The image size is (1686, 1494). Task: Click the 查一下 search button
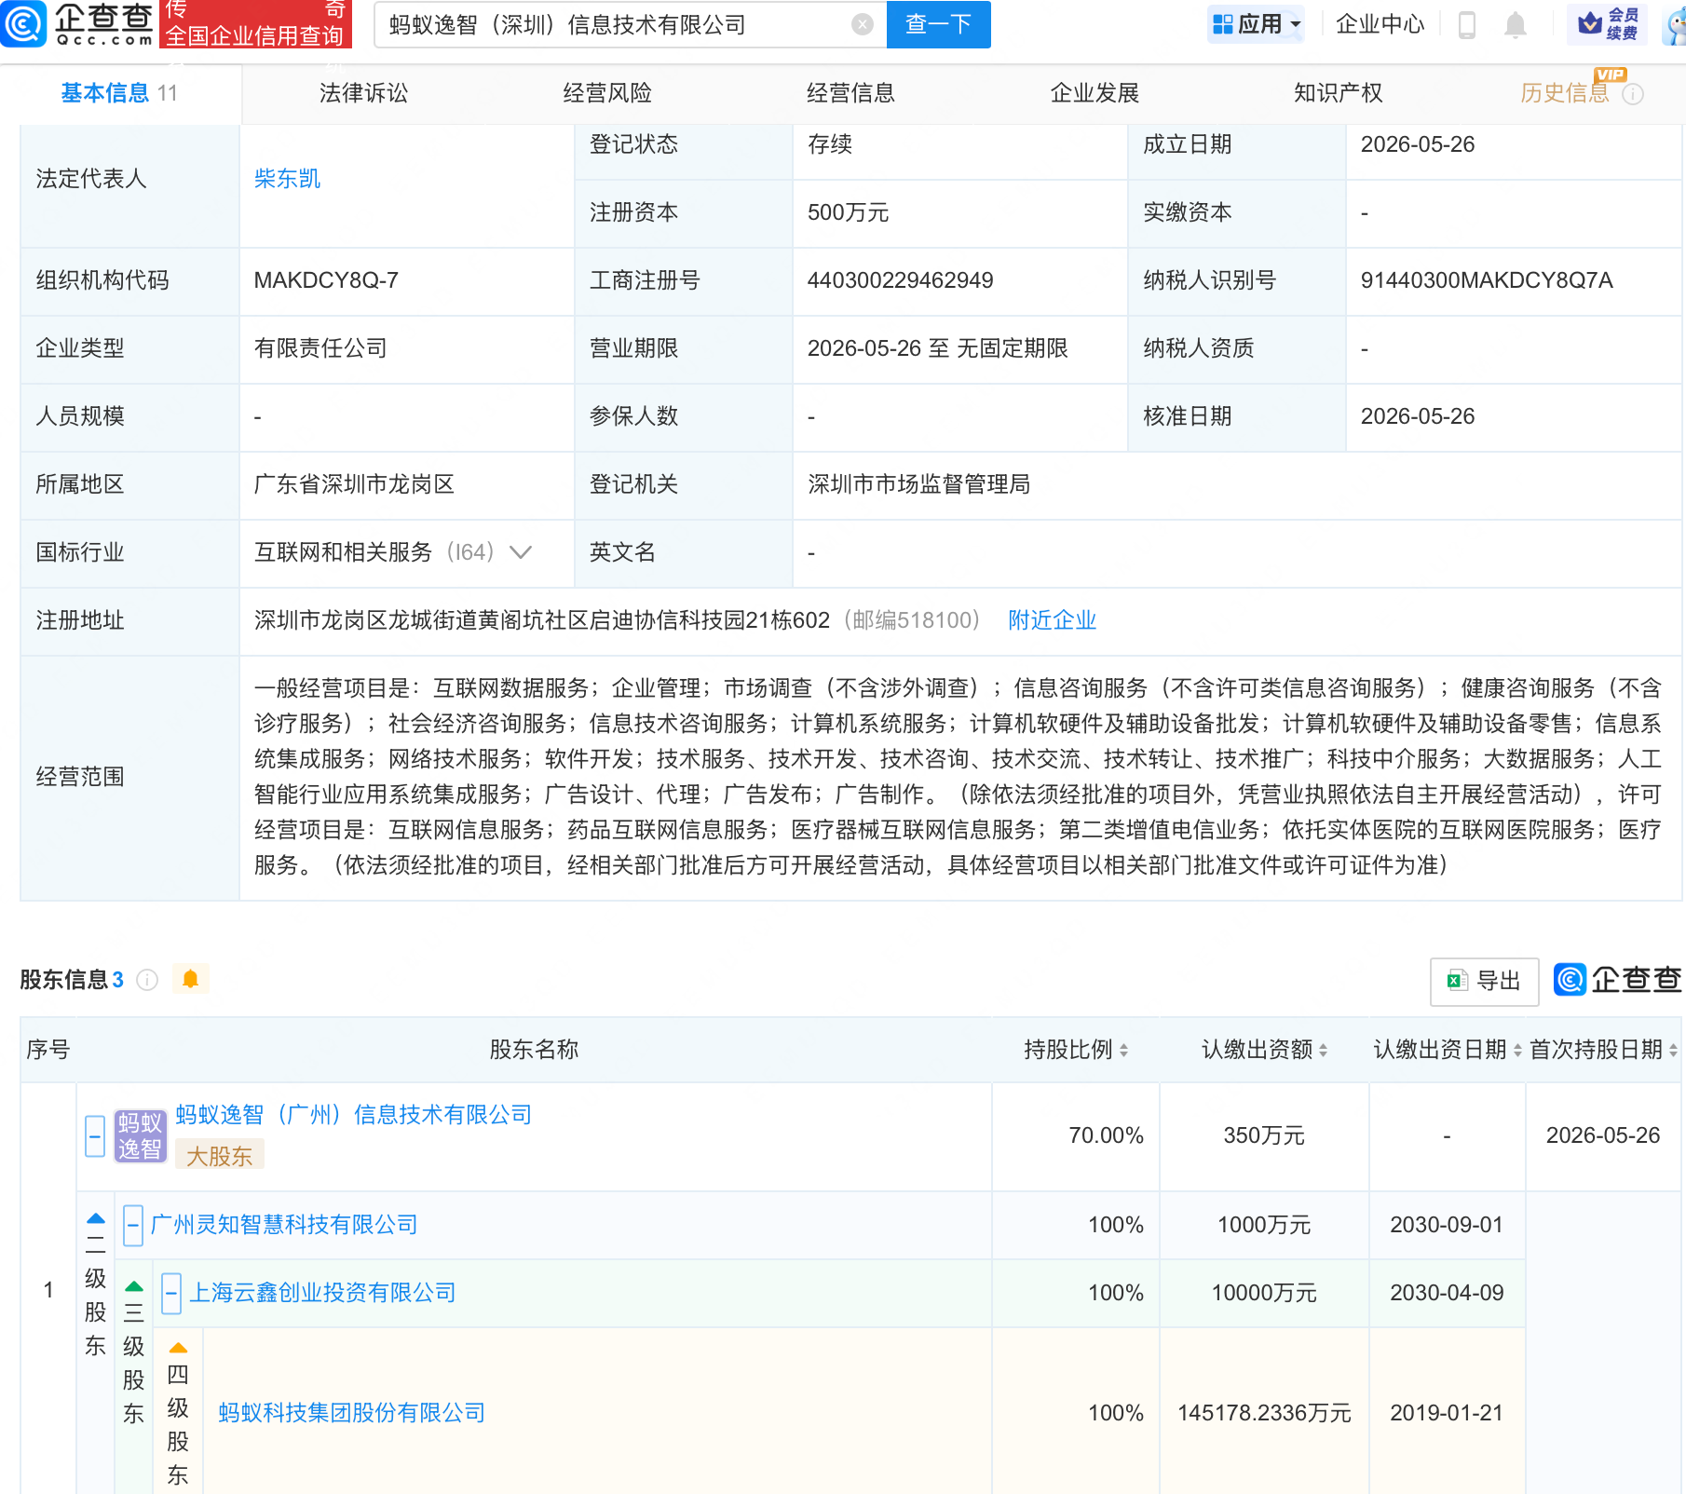coord(938,24)
